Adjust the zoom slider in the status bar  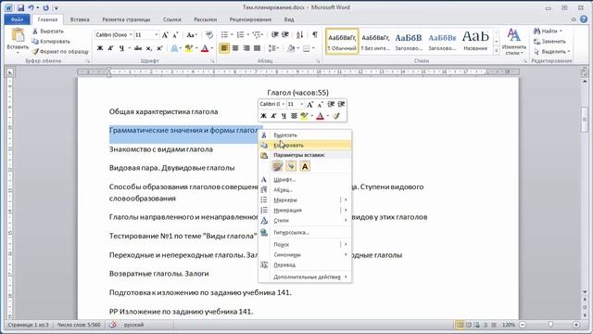coord(550,325)
